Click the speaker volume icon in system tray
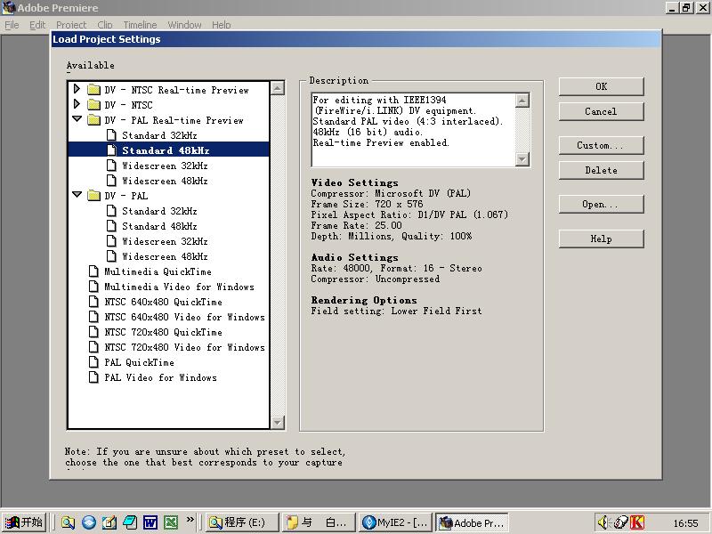Viewport: 712px width, 534px height. tap(603, 522)
